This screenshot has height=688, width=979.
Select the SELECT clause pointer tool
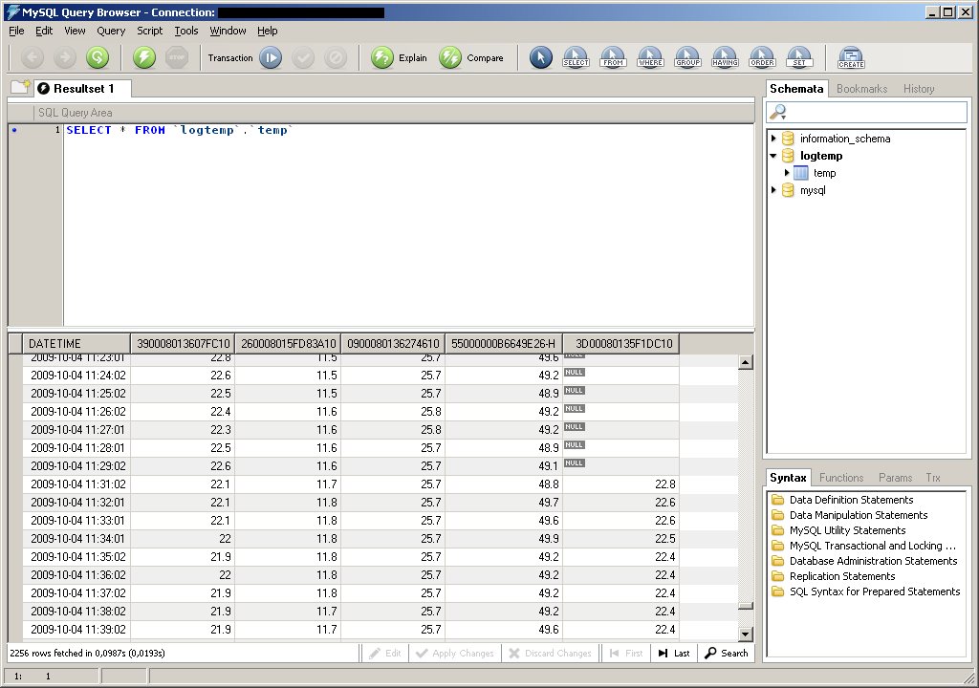tap(576, 58)
